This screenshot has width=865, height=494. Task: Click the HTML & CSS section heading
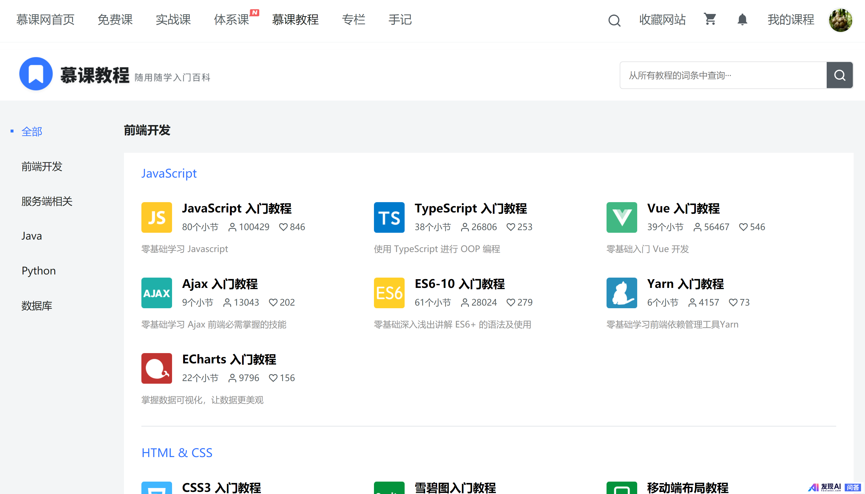177,453
